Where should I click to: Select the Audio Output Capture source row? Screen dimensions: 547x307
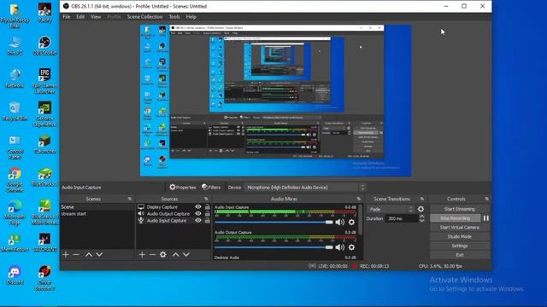pyautogui.click(x=174, y=214)
